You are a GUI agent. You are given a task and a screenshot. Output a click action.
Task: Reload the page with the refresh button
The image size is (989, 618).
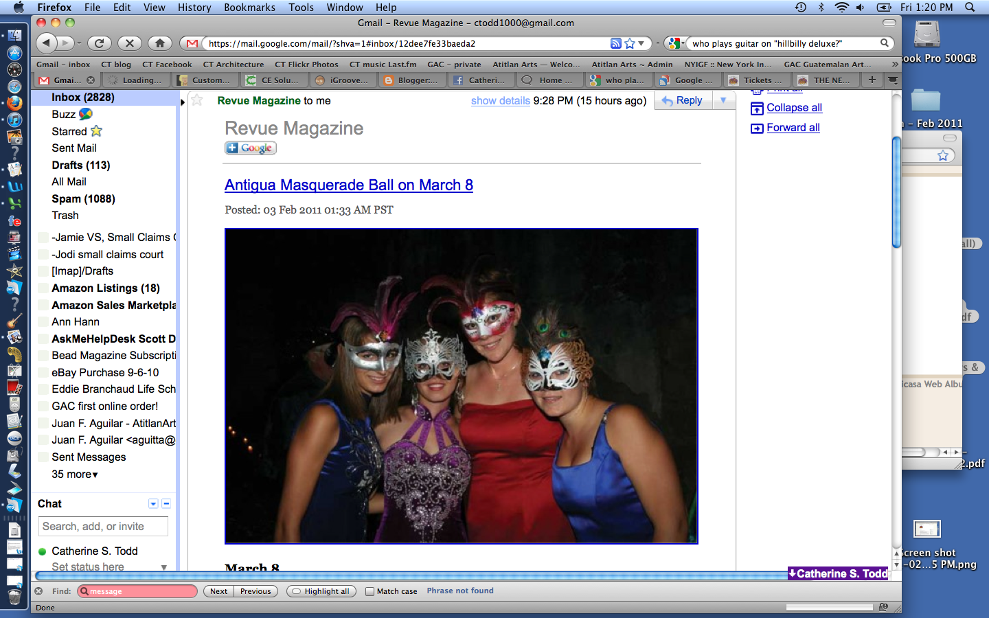click(100, 43)
